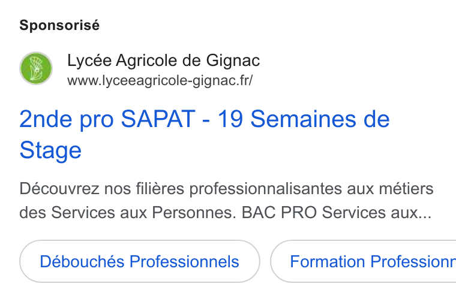Click the word Formation in the second chip

pos(327,261)
